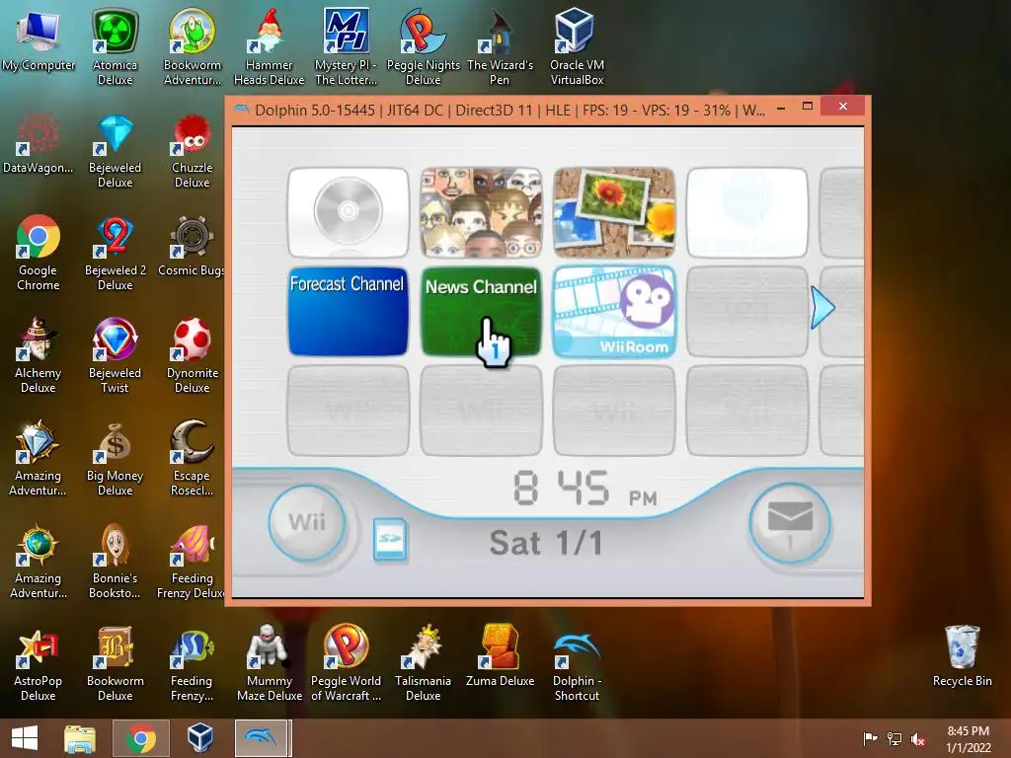1011x758 pixels.
Task: Launch Bookworm Adventures shortcut
Action: click(193, 46)
